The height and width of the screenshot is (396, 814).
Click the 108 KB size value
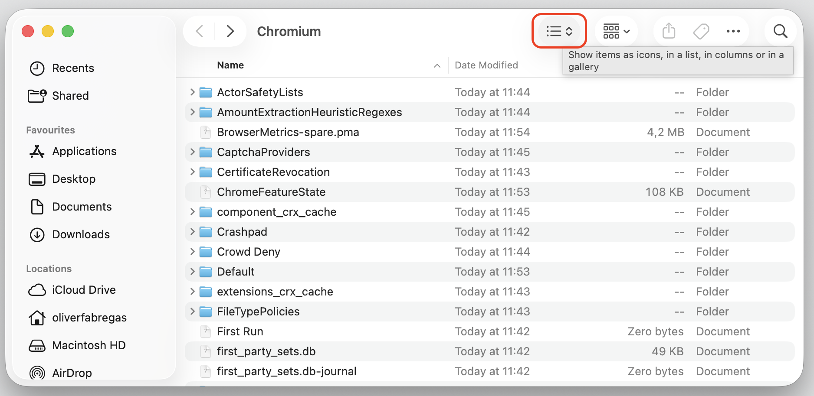(x=664, y=192)
